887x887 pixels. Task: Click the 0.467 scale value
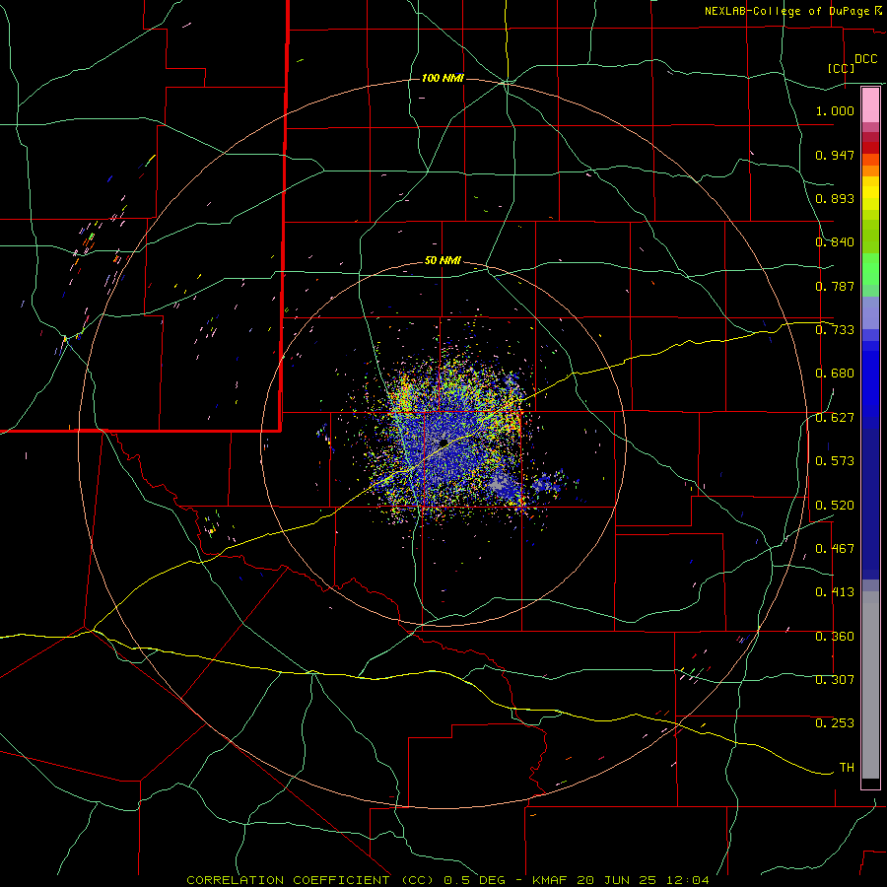pyautogui.click(x=835, y=549)
